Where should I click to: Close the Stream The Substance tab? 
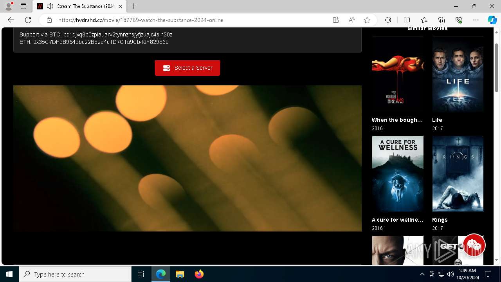[x=120, y=6]
